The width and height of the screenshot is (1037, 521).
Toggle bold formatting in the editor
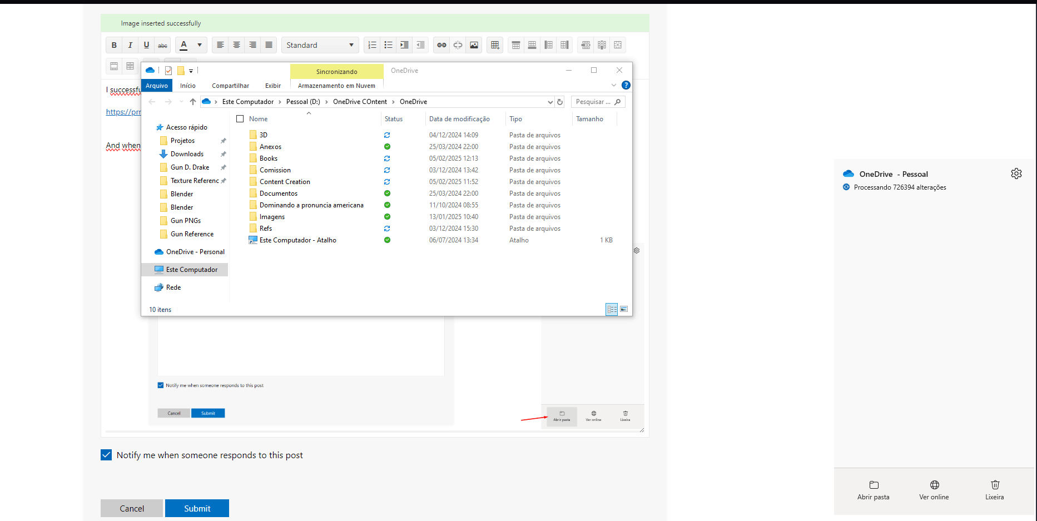[114, 45]
